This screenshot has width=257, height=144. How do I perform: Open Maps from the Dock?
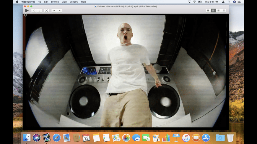pos(116,138)
